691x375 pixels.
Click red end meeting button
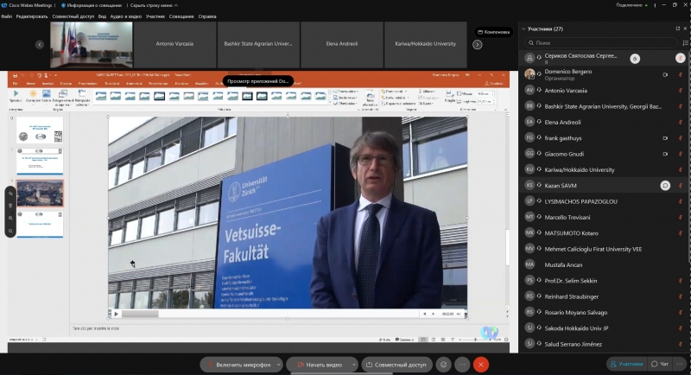click(x=481, y=365)
